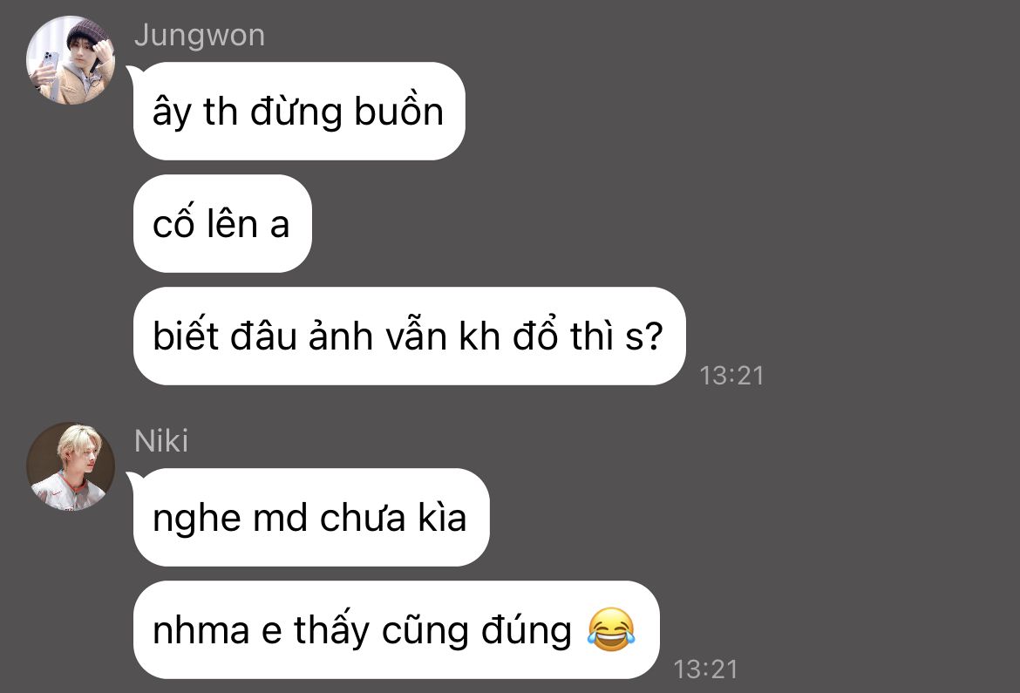Select the "nhma e thấy cũng đúng" message
Screen dimensions: 1020x693
(396, 630)
